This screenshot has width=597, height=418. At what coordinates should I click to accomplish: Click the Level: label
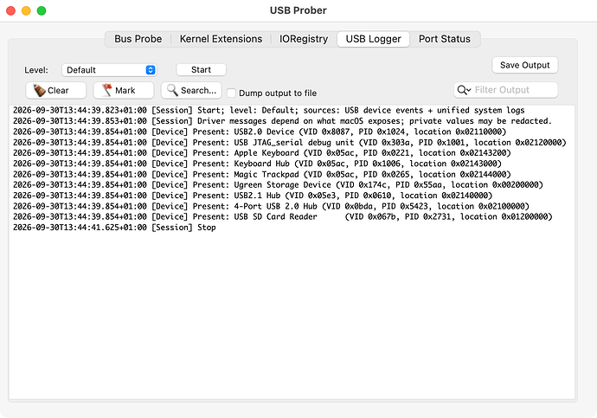(x=36, y=70)
